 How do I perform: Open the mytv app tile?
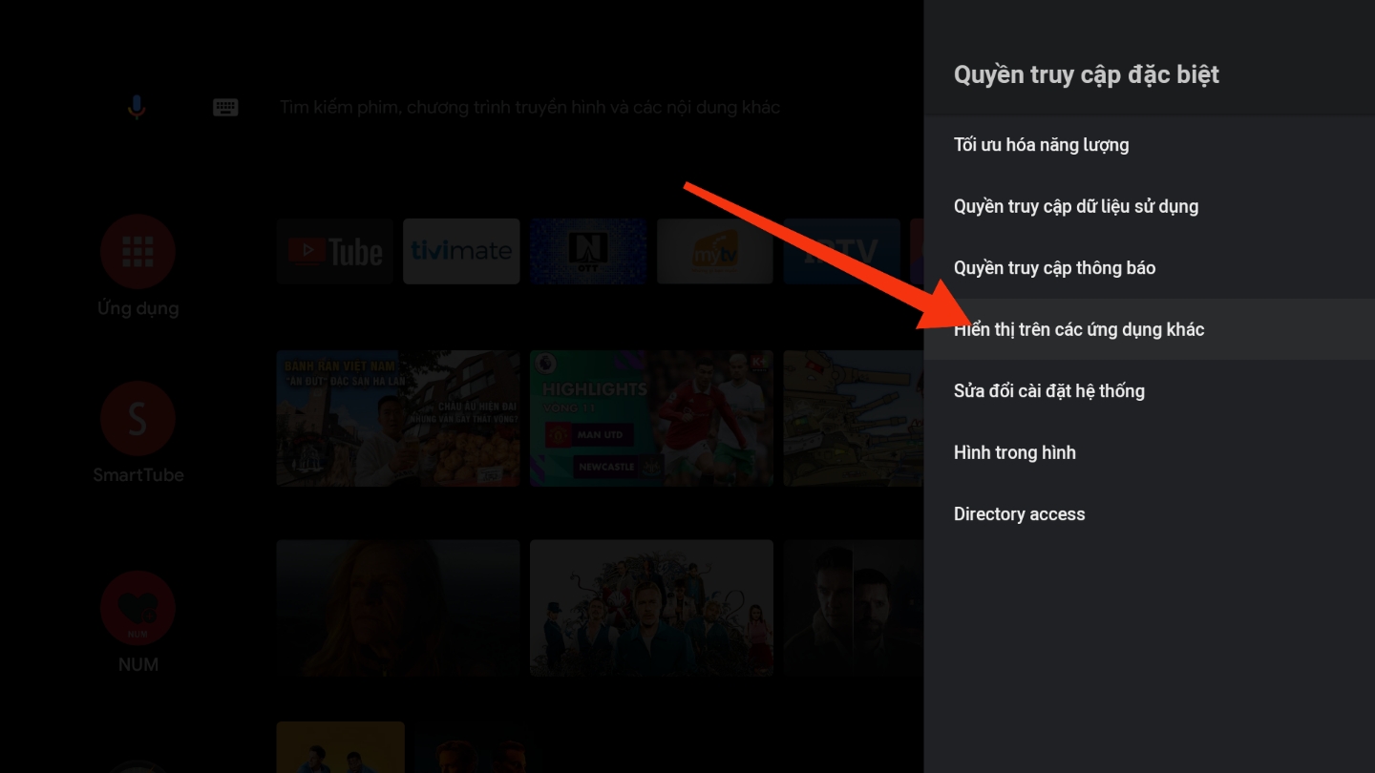pyautogui.click(x=715, y=251)
